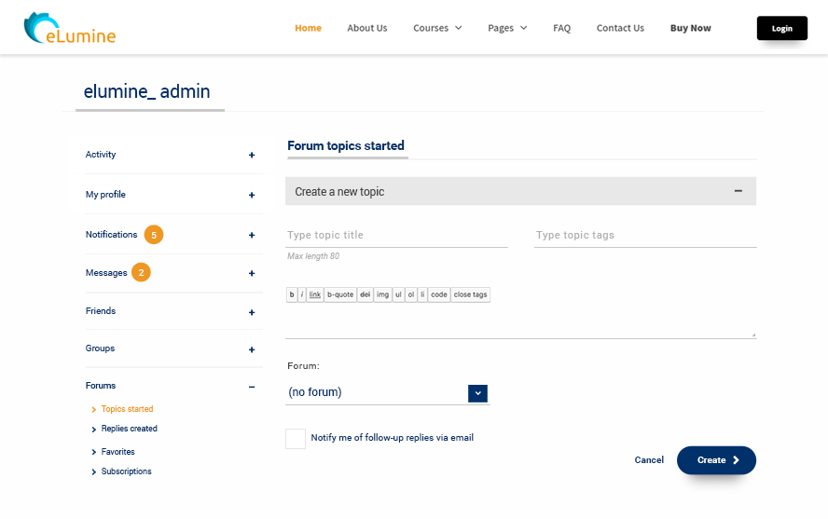Click the topic content text area
The height and width of the screenshot is (519, 828).
pyautogui.click(x=520, y=321)
